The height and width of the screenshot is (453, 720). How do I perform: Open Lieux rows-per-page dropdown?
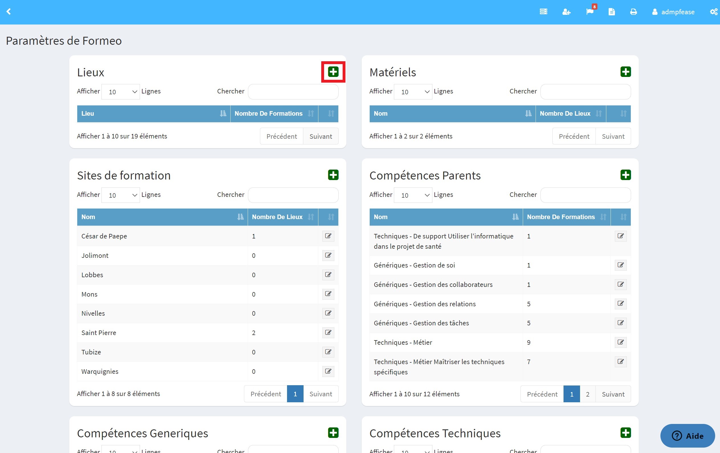click(121, 92)
